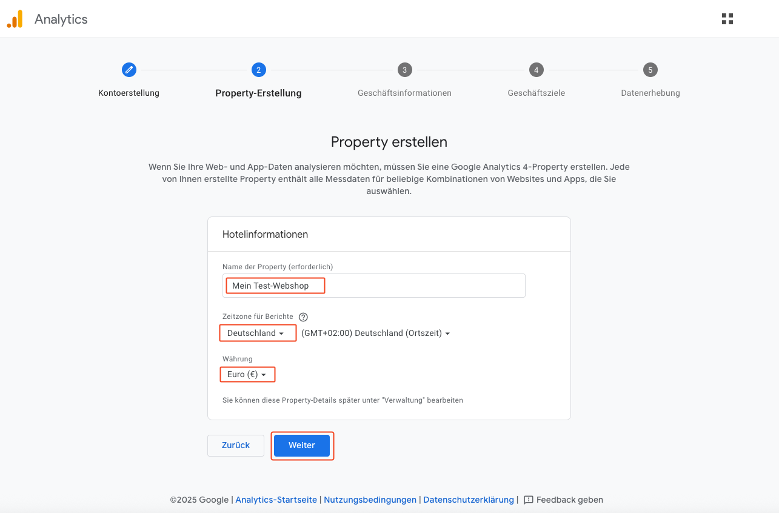
Task: Select the Datenerhebung step label
Action: coord(650,93)
